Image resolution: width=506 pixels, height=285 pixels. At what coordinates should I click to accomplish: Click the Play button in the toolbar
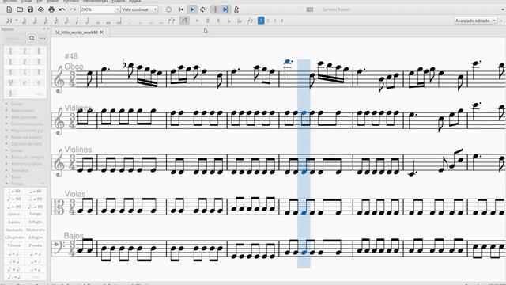(192, 9)
